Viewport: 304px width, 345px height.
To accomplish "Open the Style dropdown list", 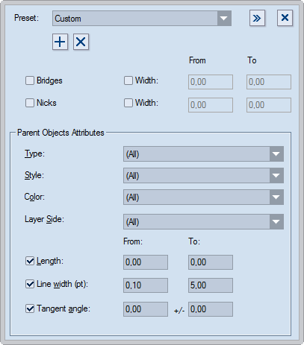I will pyautogui.click(x=203, y=176).
